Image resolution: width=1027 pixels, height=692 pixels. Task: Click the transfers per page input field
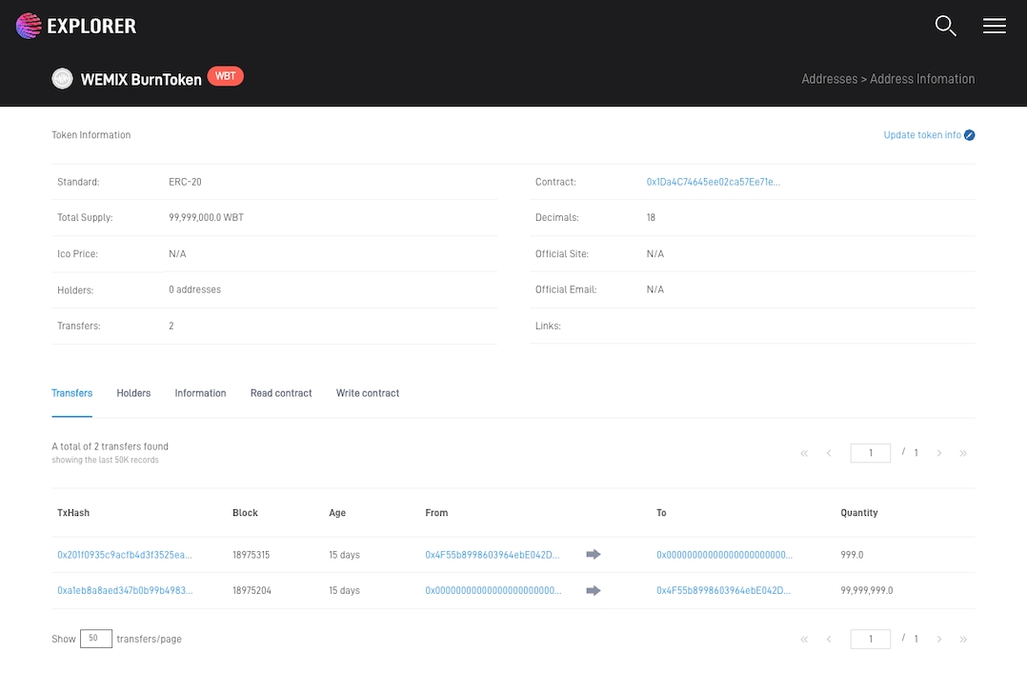[x=96, y=639]
